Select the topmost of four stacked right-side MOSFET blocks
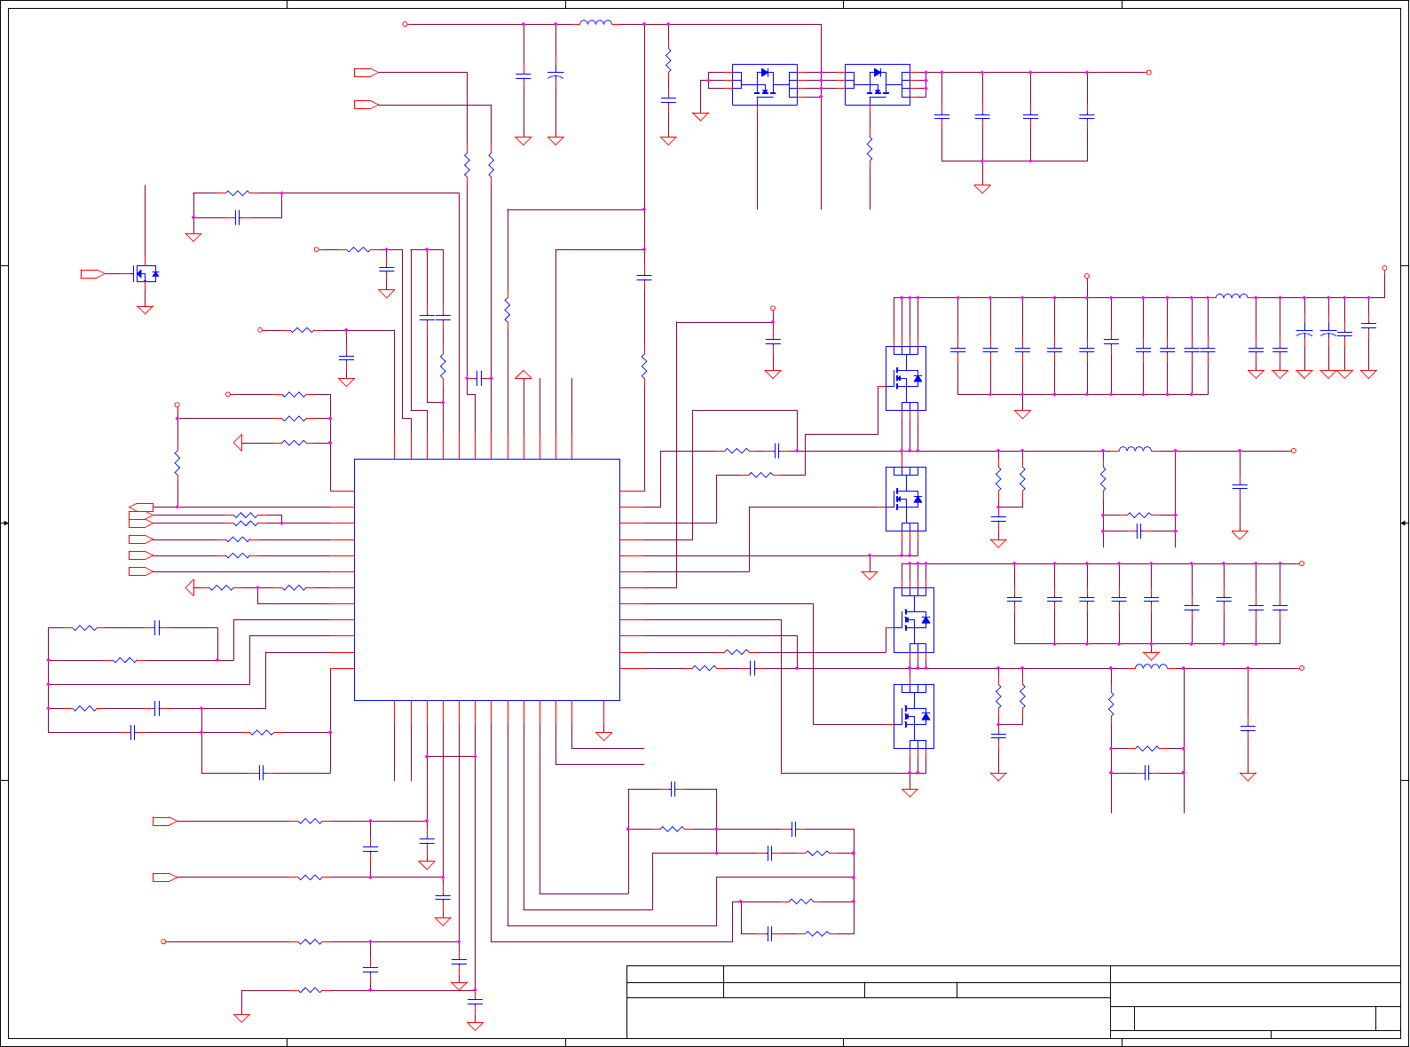1410x1047 pixels. (906, 378)
